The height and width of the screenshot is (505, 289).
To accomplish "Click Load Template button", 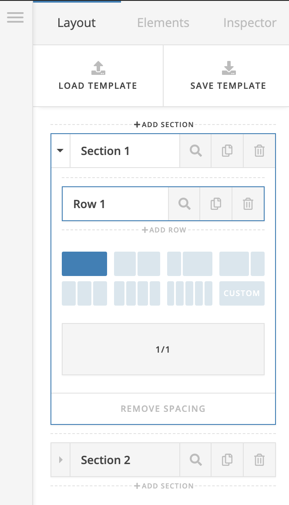I will click(98, 76).
